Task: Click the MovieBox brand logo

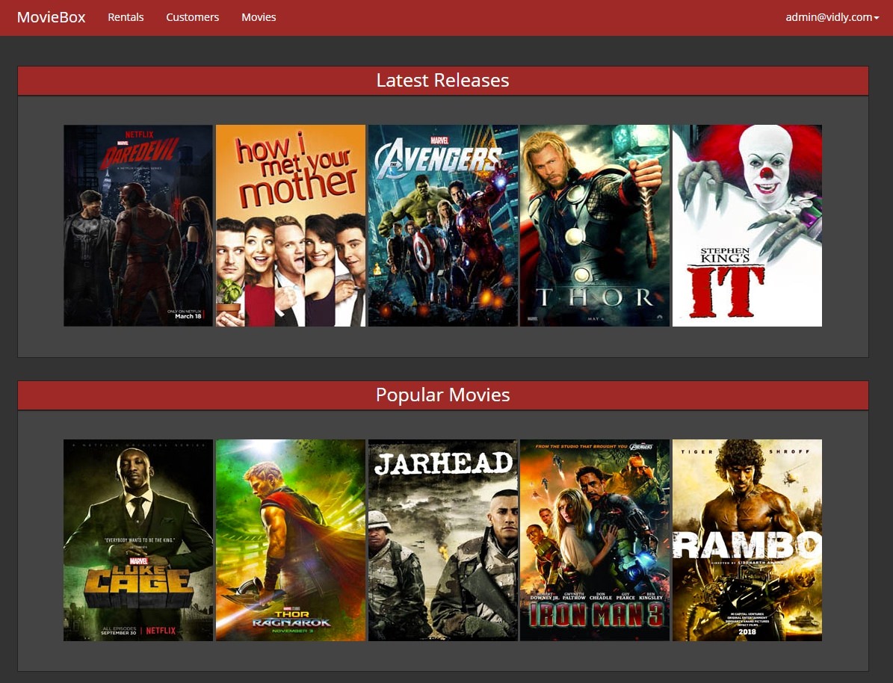Action: coord(52,17)
